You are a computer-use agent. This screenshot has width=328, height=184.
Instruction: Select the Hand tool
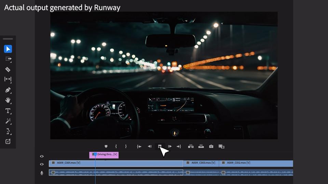8,101
